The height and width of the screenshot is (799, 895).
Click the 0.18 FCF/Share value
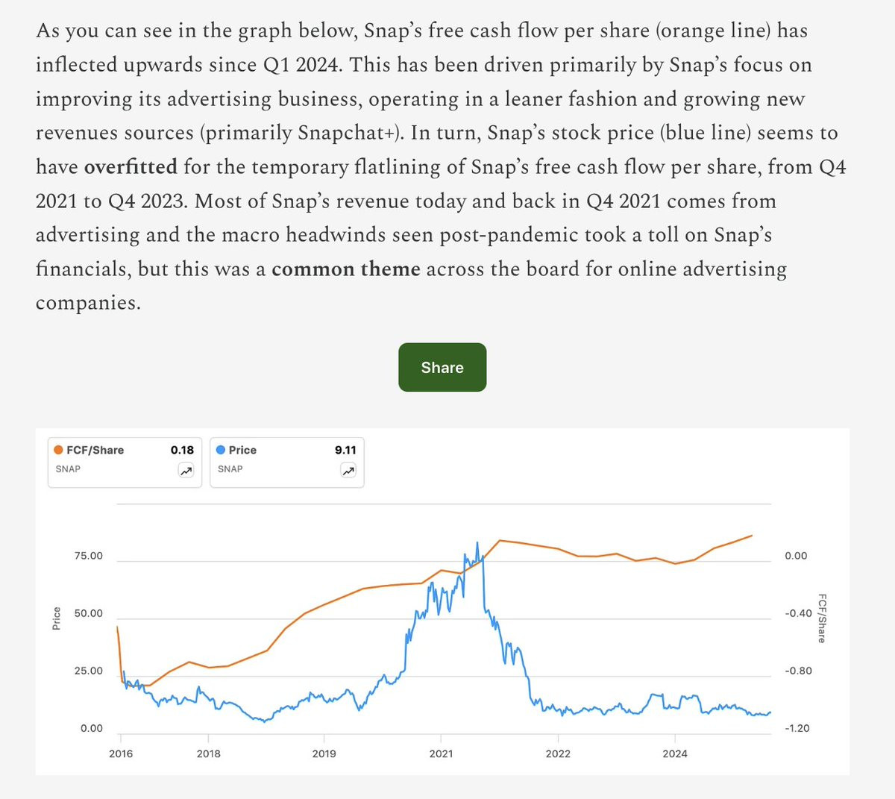pos(182,450)
